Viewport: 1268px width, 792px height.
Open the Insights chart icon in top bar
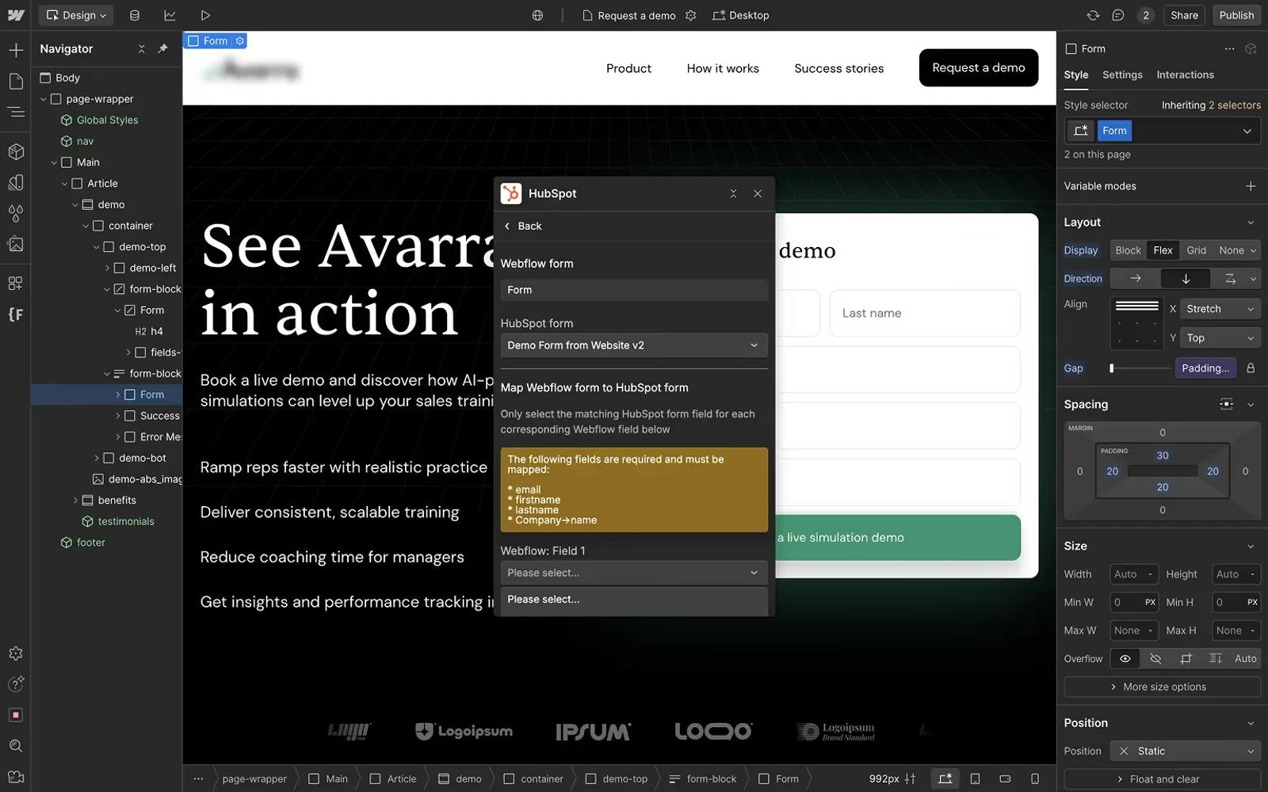(x=170, y=15)
